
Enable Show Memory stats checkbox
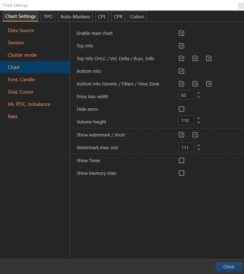pyautogui.click(x=182, y=173)
